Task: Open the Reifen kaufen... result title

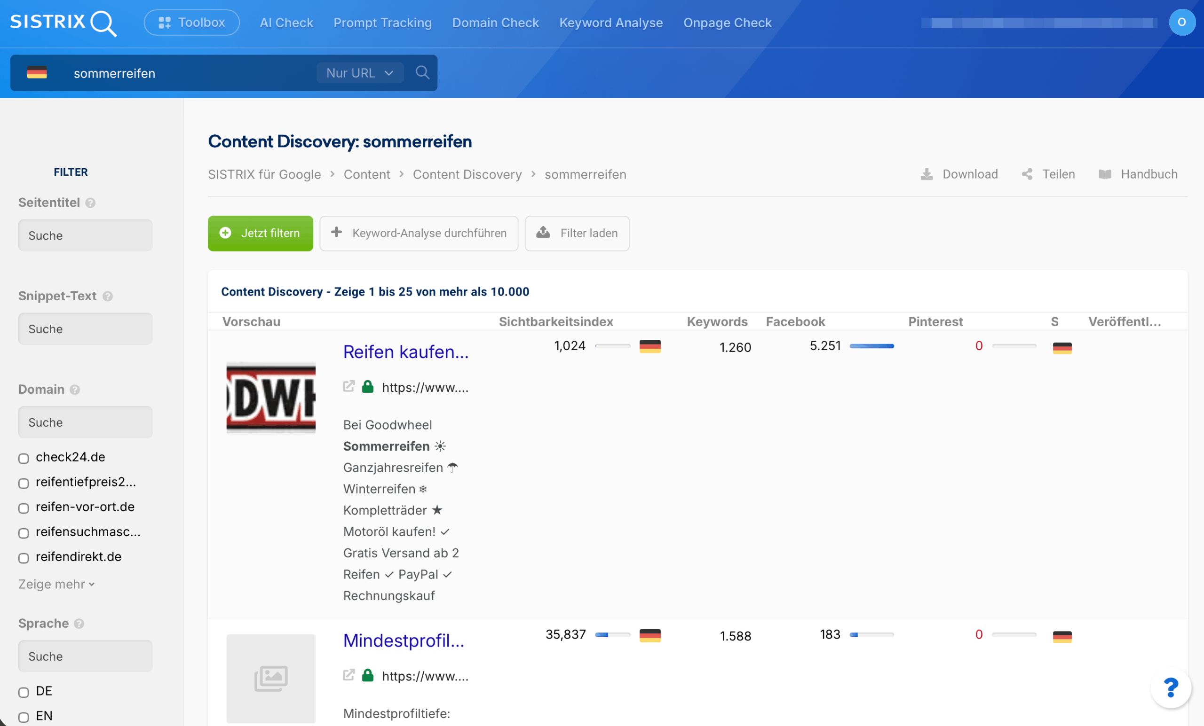Action: (406, 351)
